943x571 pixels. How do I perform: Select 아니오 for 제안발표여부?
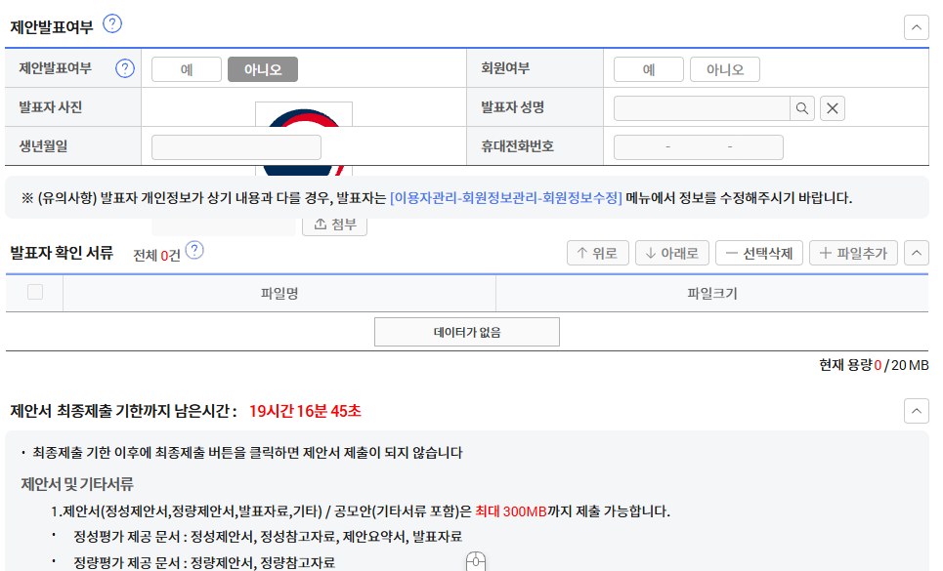pos(263,69)
